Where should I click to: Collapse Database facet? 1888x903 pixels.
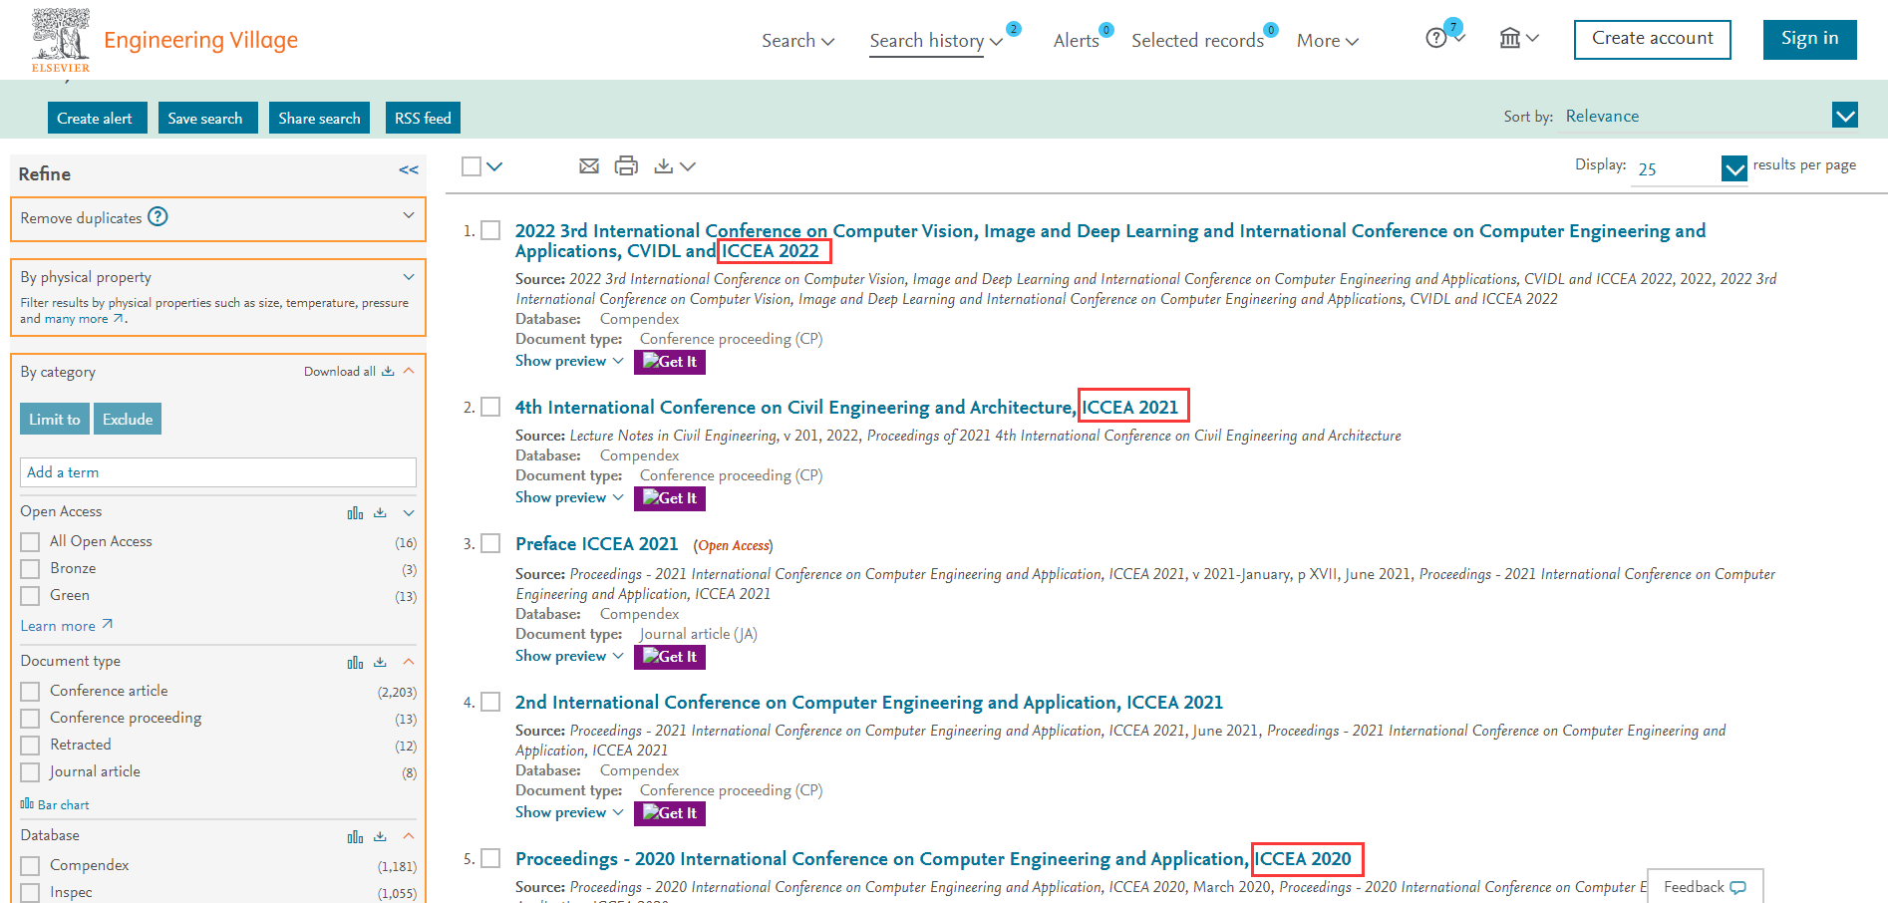(409, 836)
